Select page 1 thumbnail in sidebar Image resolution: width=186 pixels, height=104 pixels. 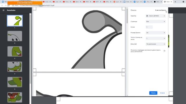pyautogui.click(x=15, y=21)
